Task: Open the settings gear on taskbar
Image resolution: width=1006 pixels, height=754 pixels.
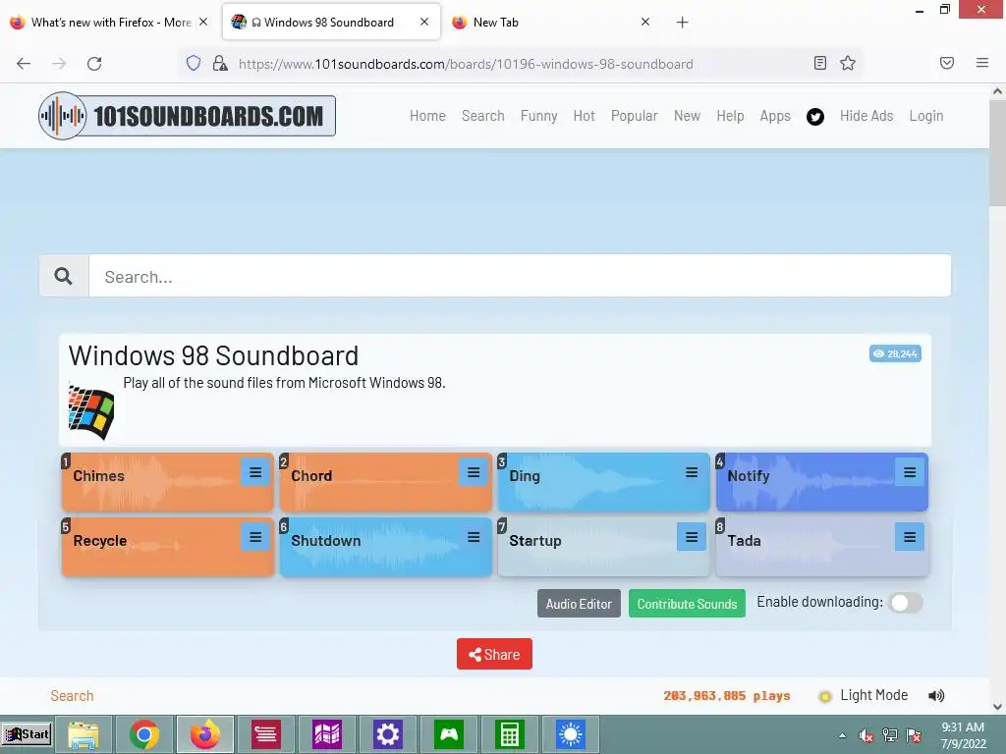Action: point(388,734)
